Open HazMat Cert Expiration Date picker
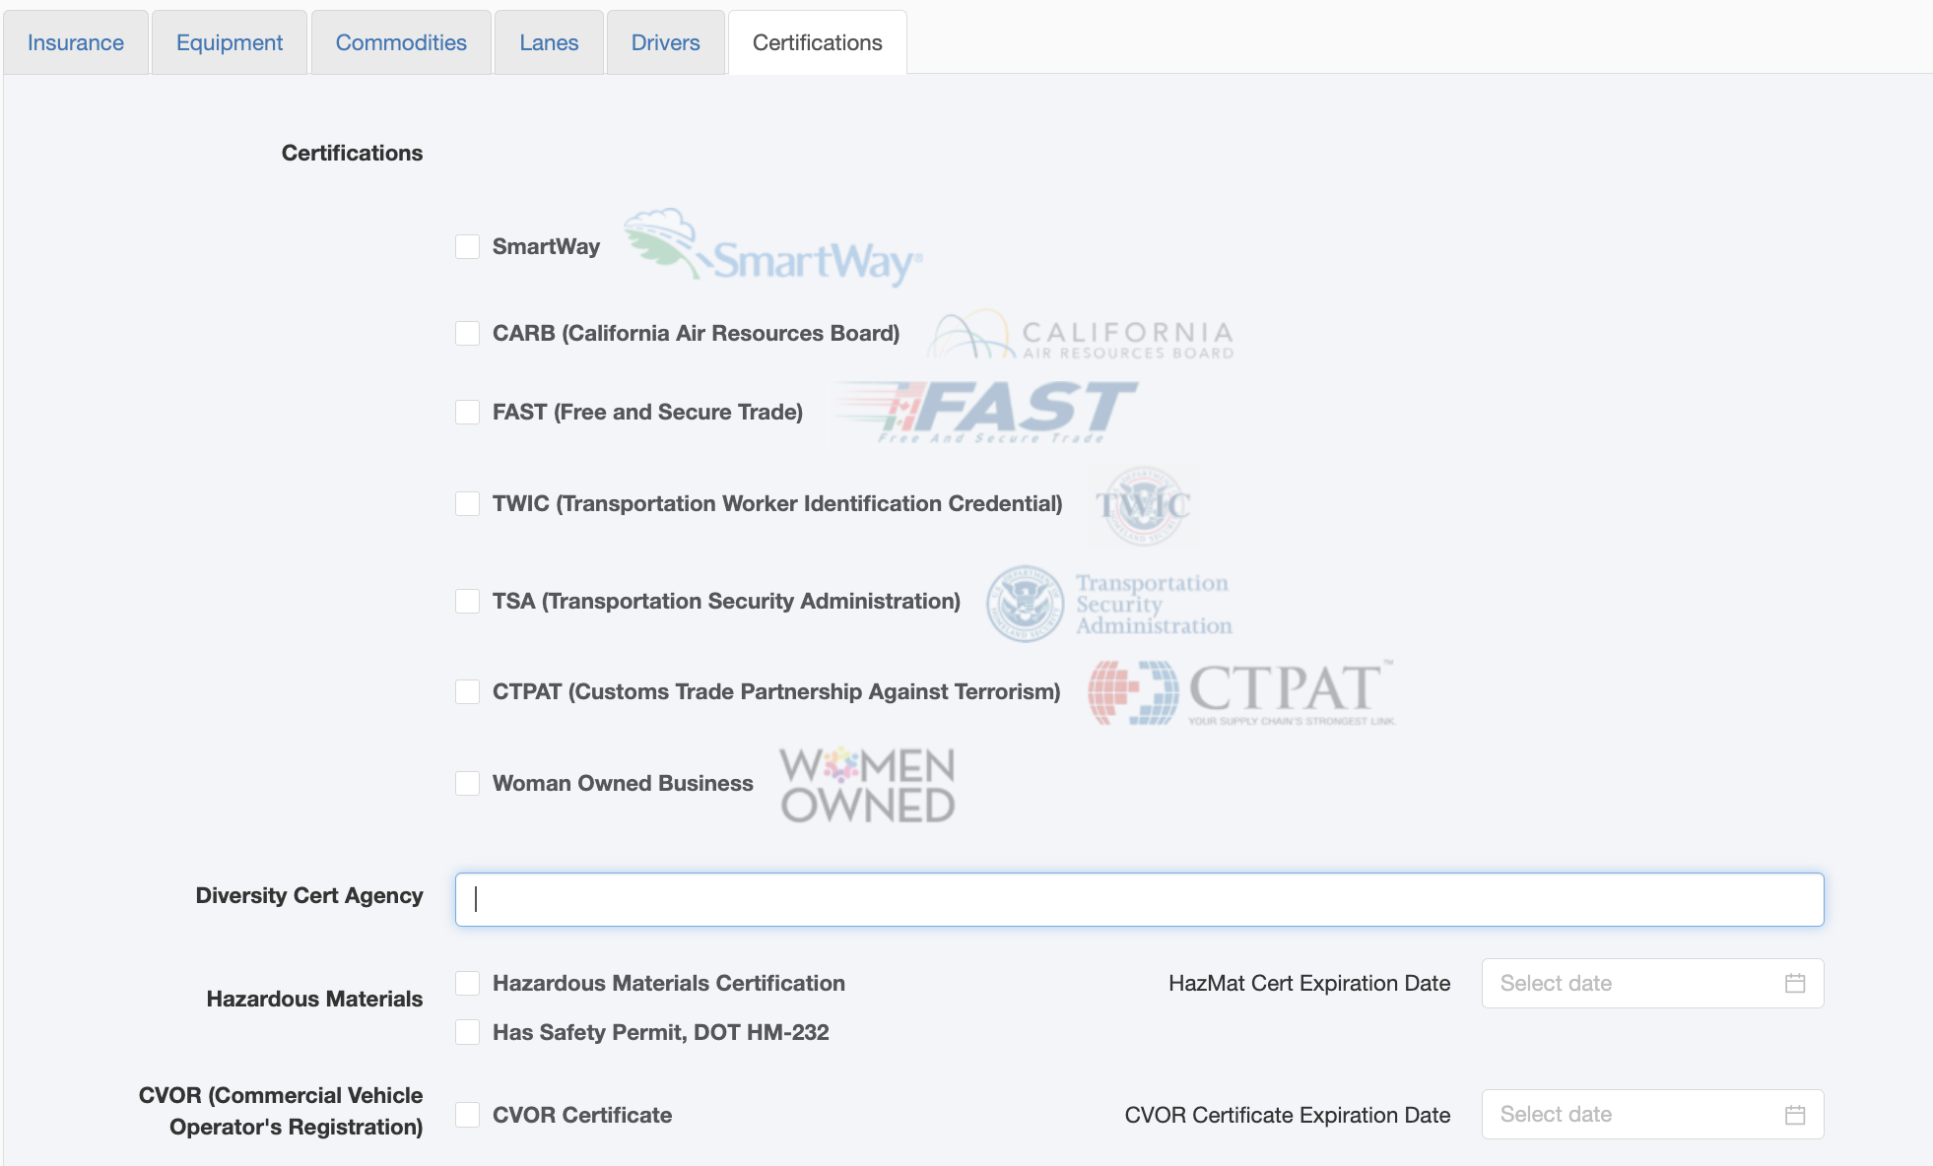 1652,983
